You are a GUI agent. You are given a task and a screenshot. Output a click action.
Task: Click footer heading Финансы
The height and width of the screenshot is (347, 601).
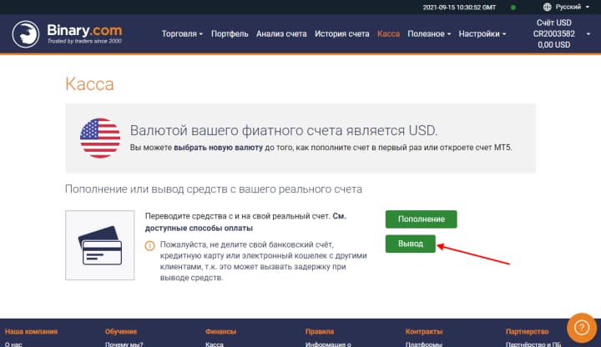(x=220, y=331)
